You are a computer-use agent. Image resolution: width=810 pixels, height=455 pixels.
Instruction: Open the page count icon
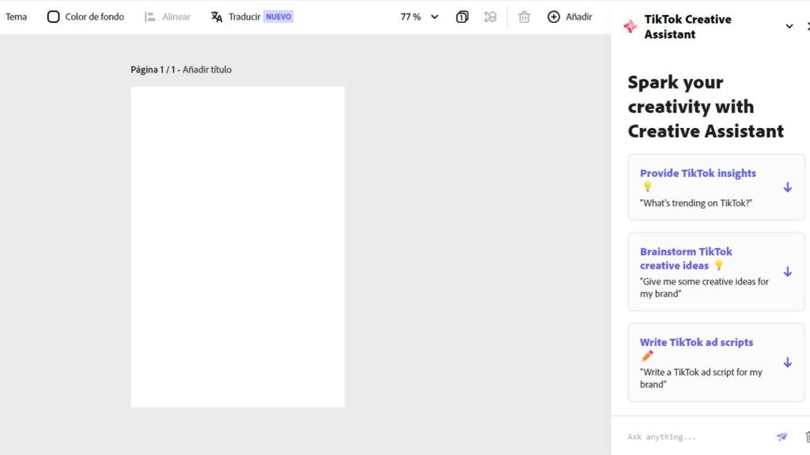point(462,17)
